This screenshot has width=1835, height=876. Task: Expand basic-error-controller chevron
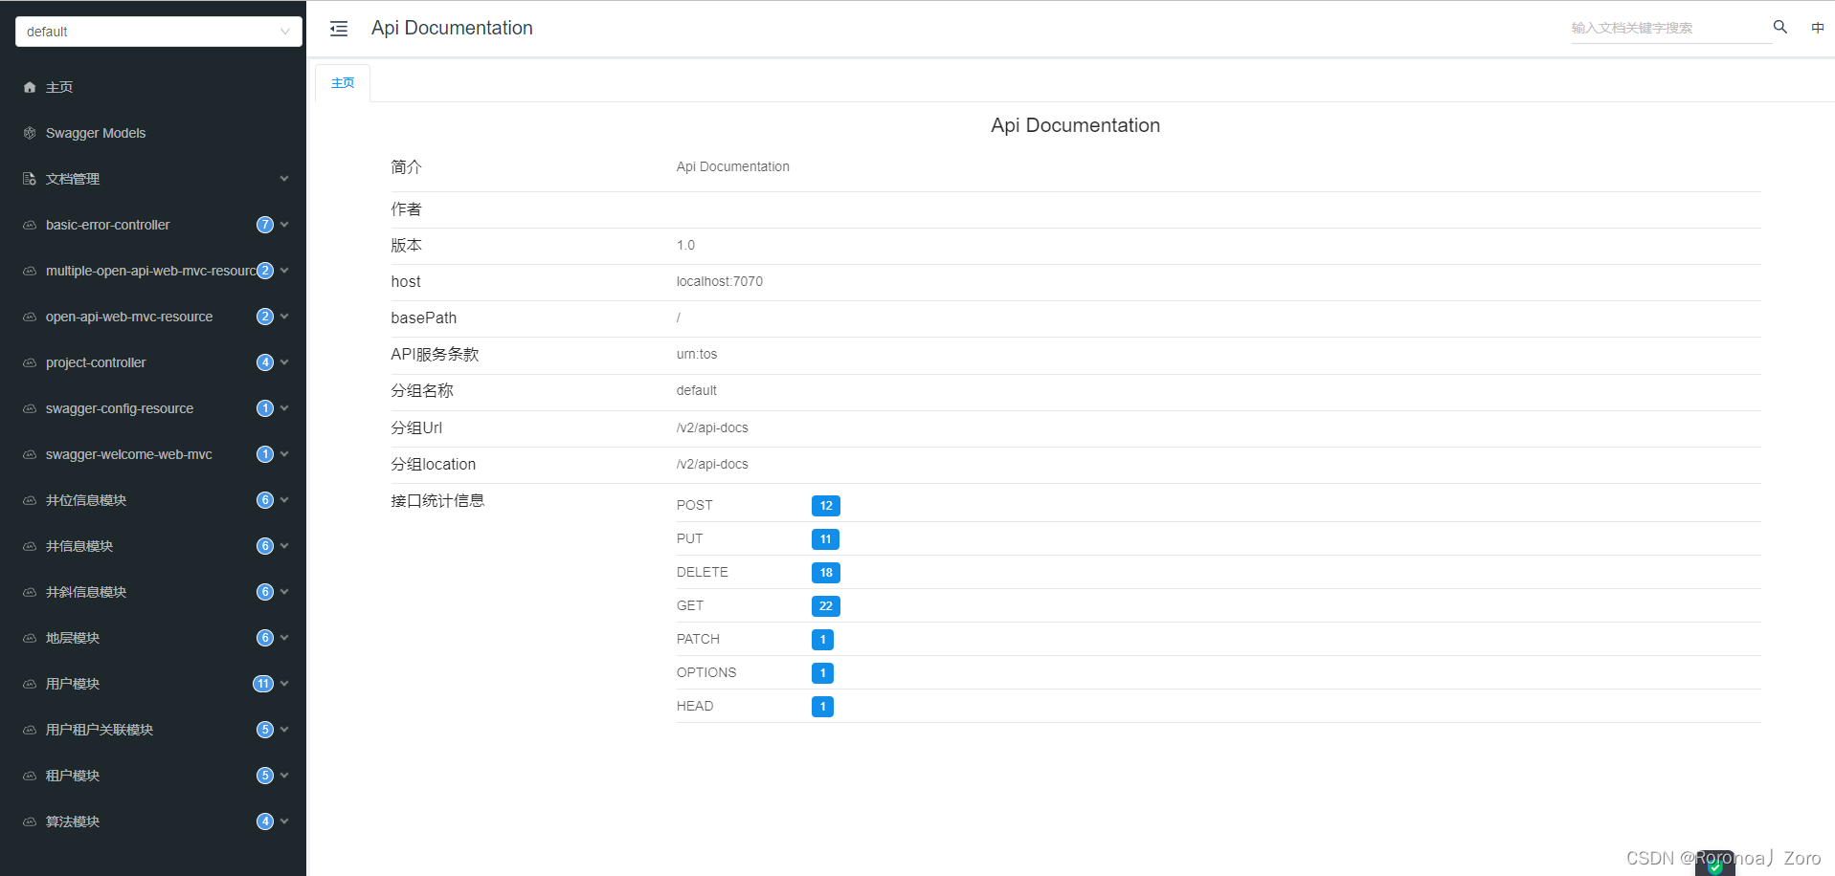(284, 225)
